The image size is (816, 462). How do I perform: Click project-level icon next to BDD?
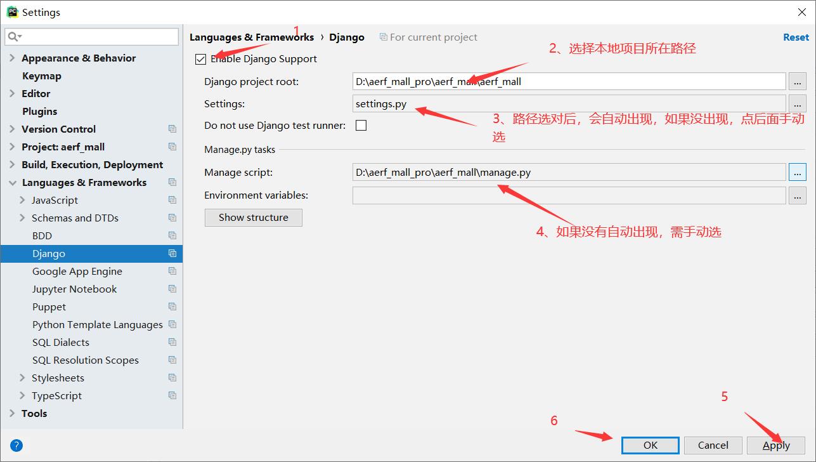(172, 235)
